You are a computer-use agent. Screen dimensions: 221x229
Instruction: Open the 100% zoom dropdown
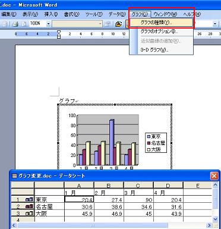pyautogui.click(x=49, y=24)
